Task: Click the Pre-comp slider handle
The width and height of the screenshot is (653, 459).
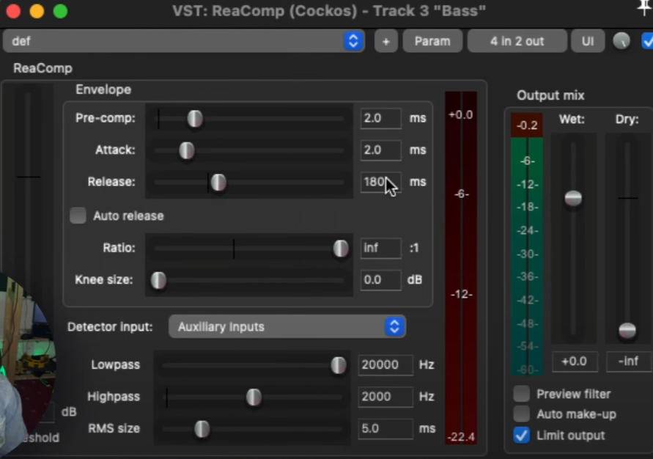Action: 195,119
